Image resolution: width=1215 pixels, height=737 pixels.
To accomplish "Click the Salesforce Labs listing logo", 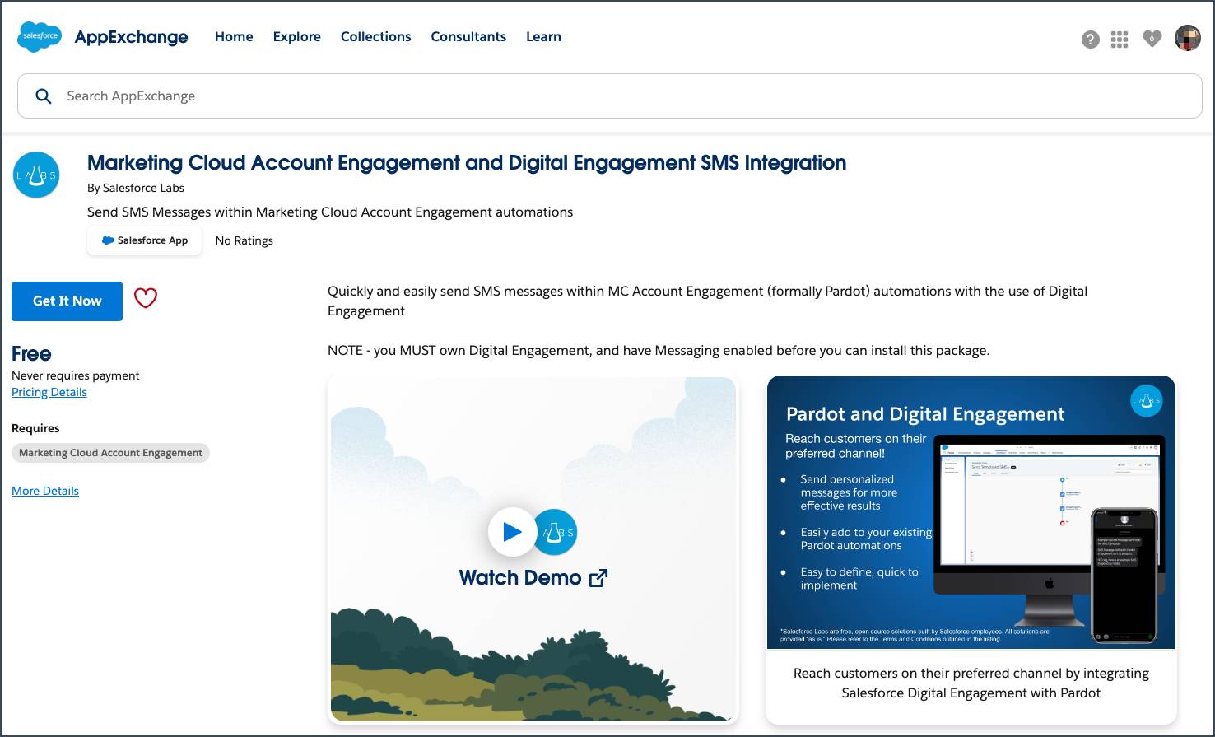I will pyautogui.click(x=36, y=175).
